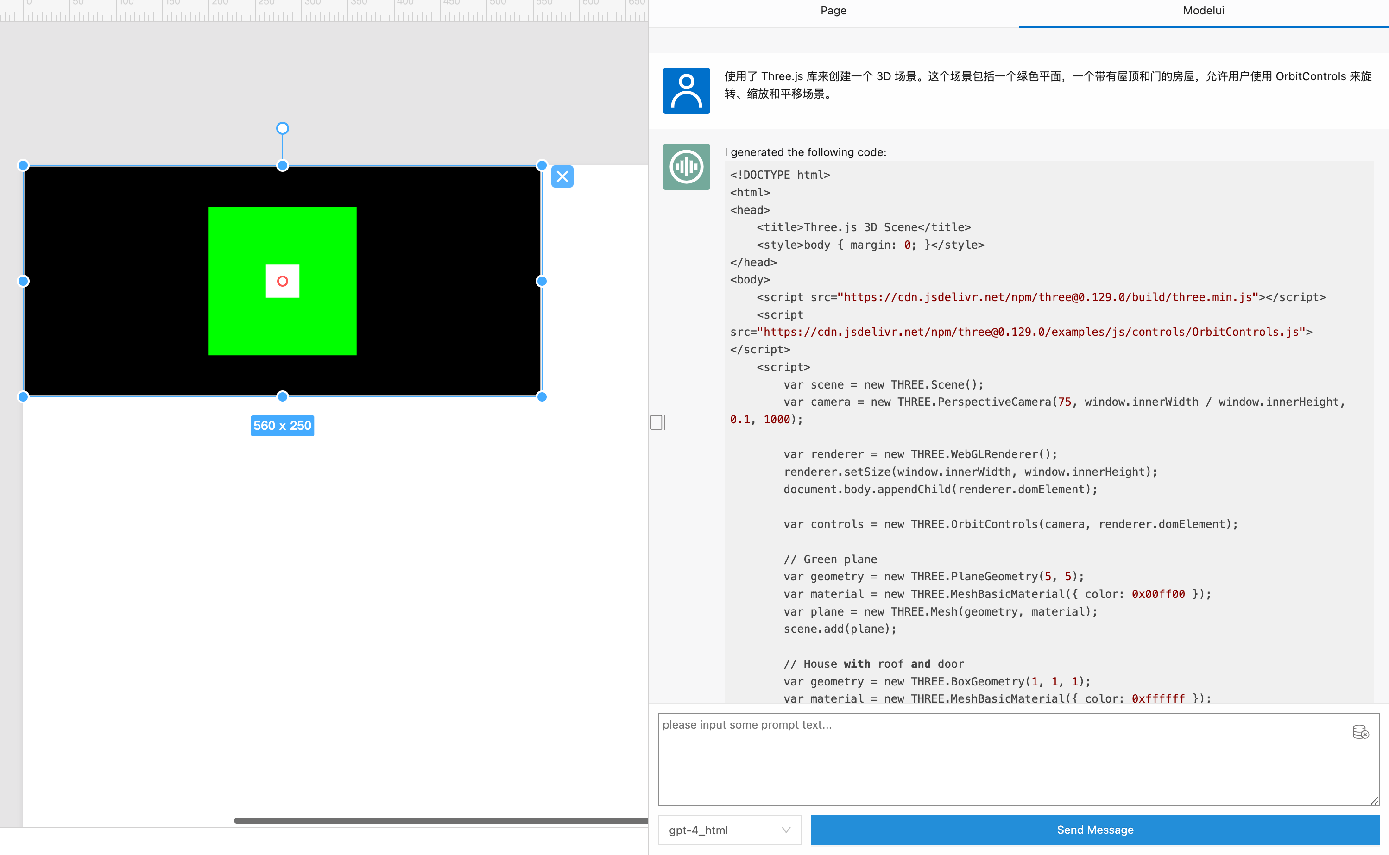Switch to the Page tab
1389x855 pixels.
(833, 11)
